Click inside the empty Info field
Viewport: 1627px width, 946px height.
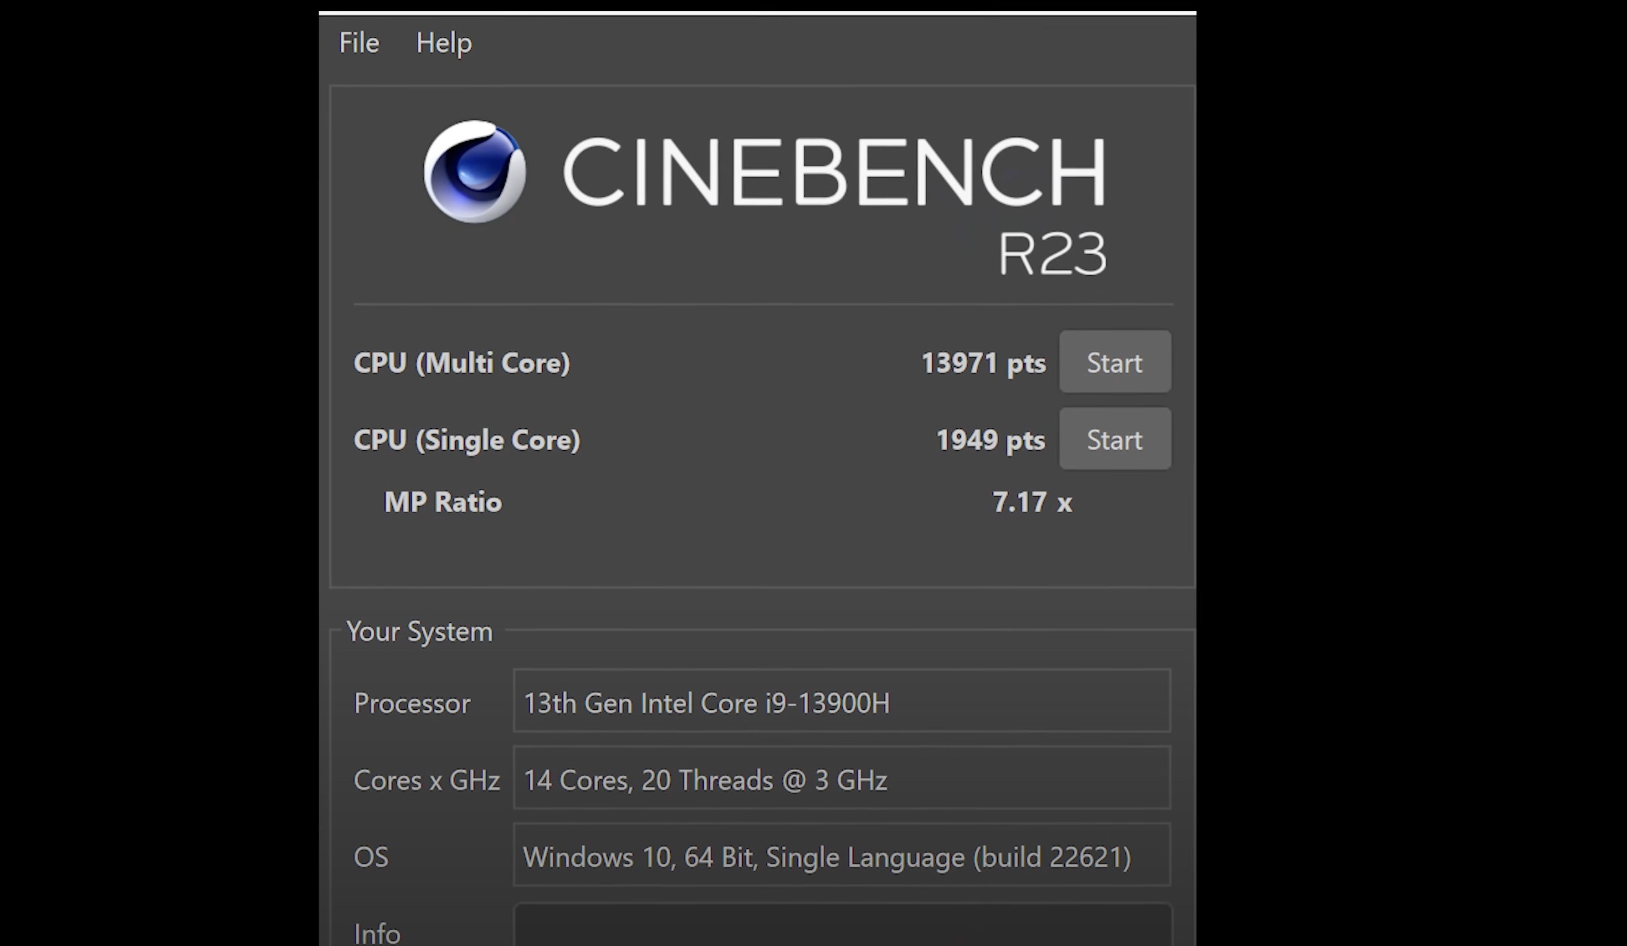pos(843,925)
